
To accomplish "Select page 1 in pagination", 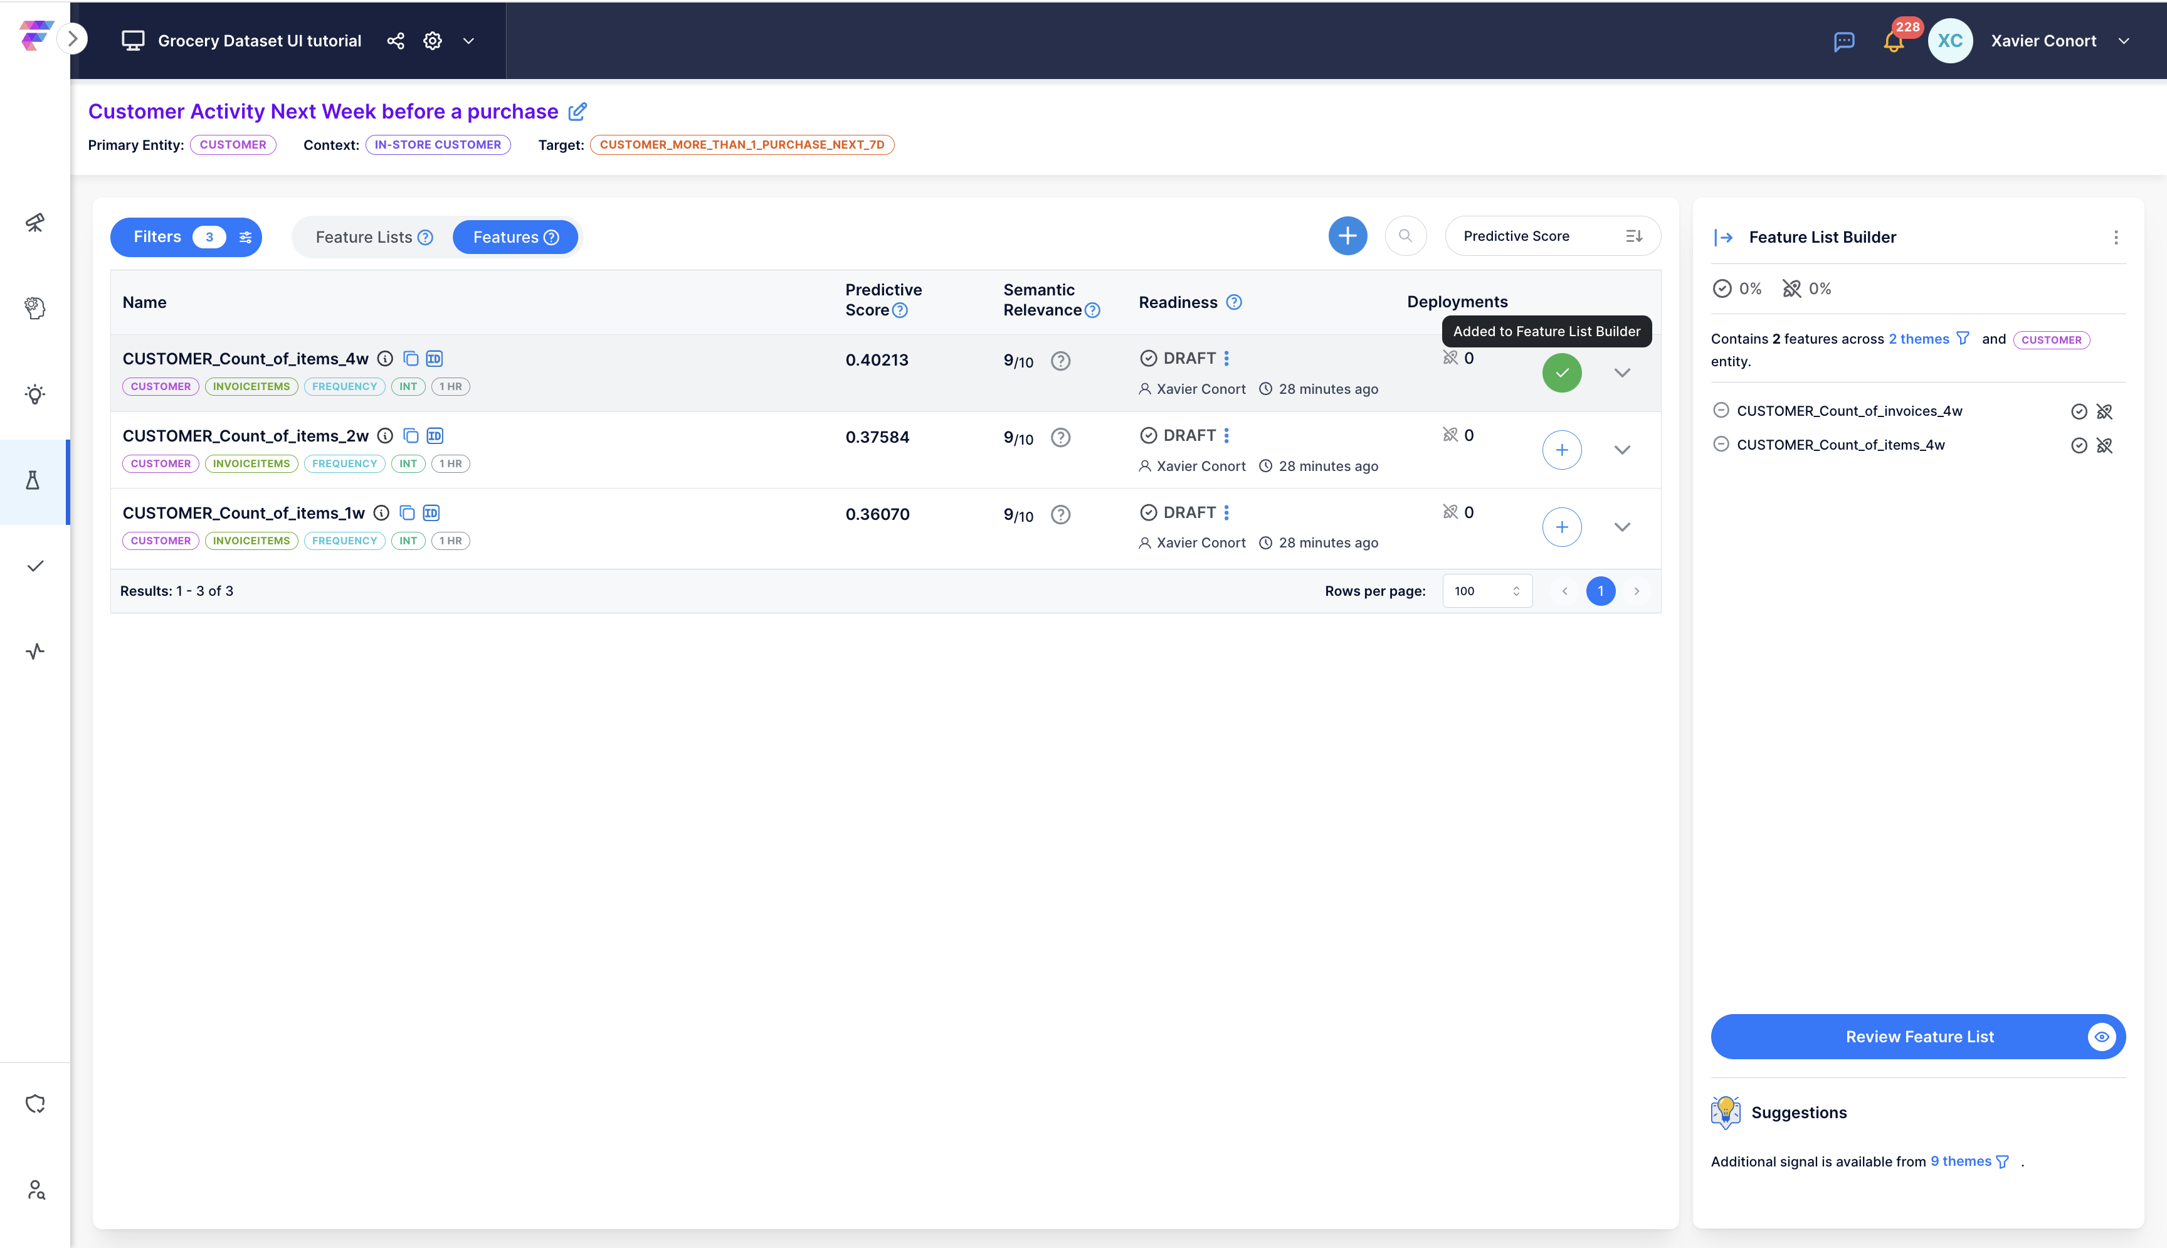I will click(x=1601, y=591).
